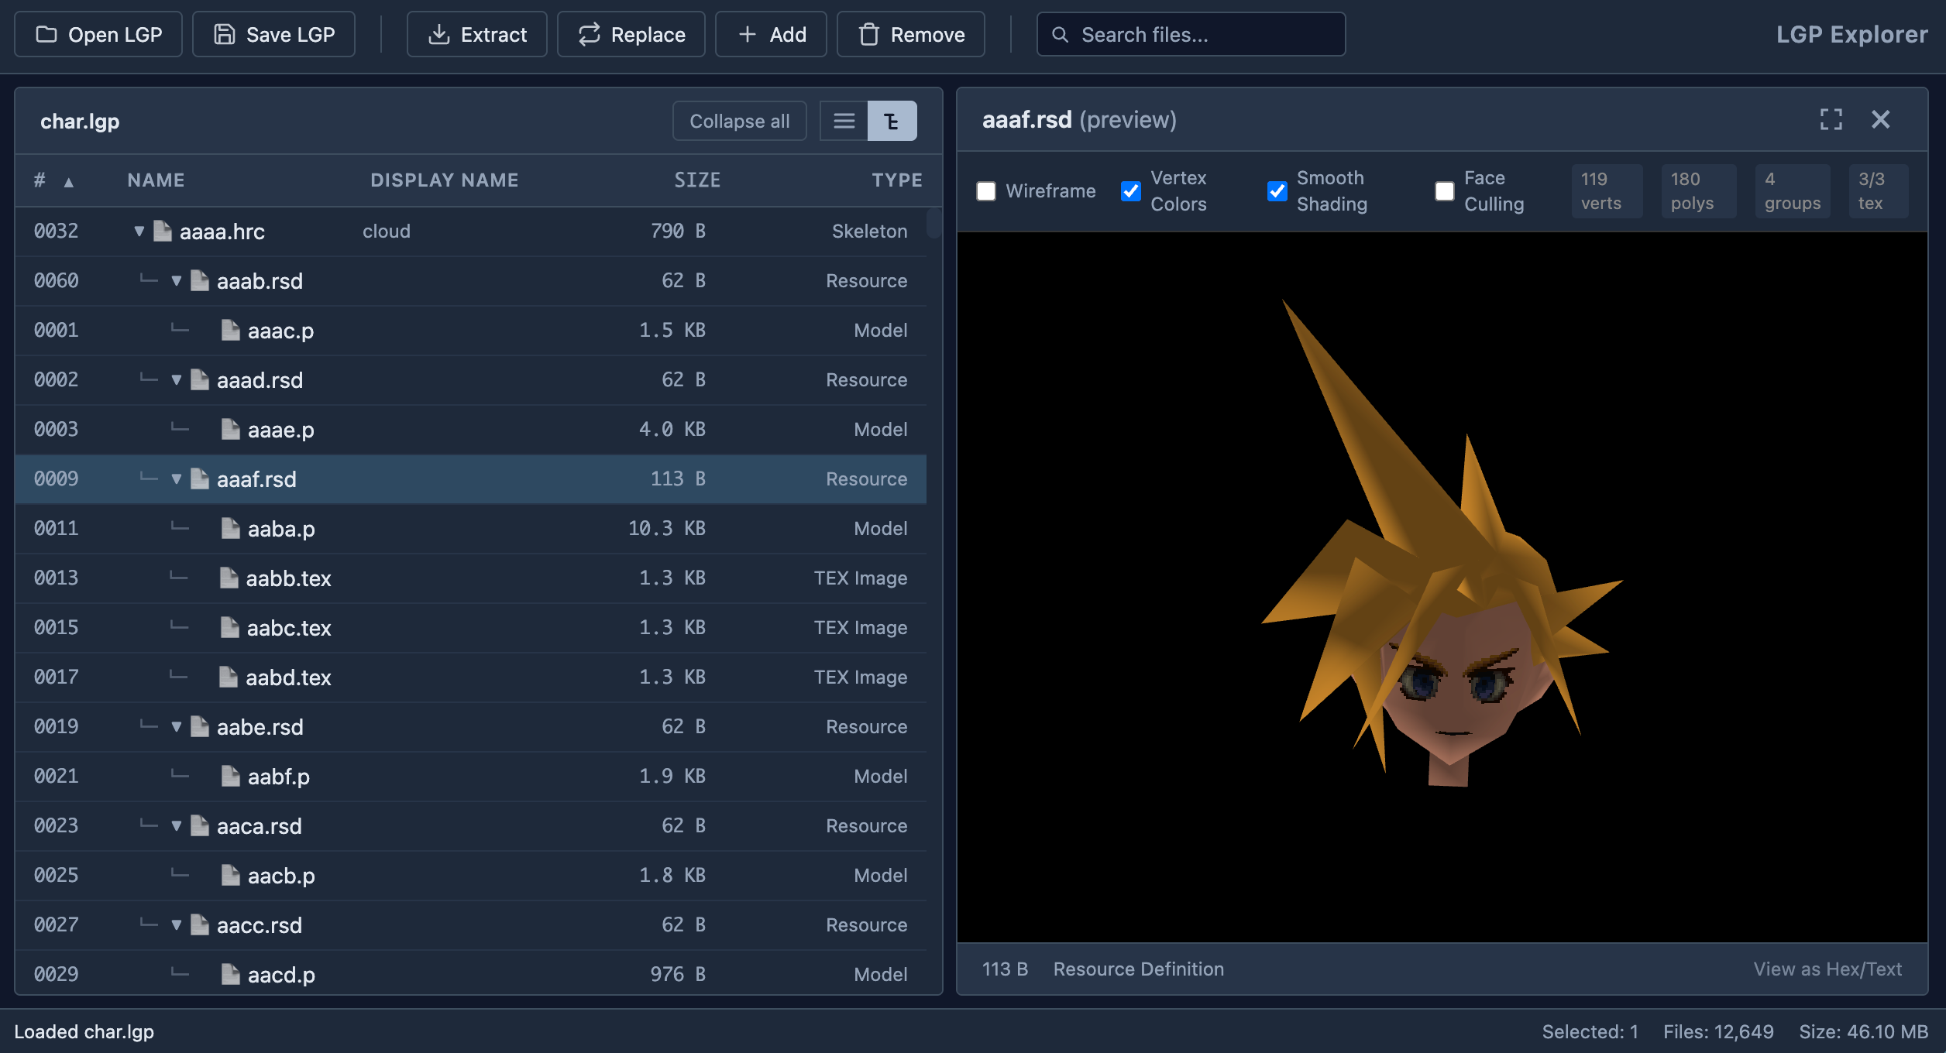
Task: Close the aaaf.rsd preview panel
Action: point(1880,119)
